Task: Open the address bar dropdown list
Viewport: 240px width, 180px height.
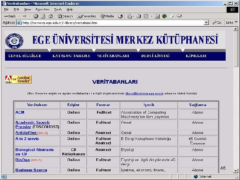Action: click(206, 23)
